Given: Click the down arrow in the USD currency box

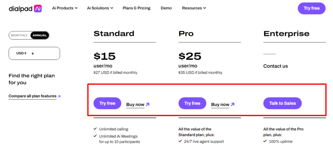Looking at the screenshot, I should (x=33, y=53).
